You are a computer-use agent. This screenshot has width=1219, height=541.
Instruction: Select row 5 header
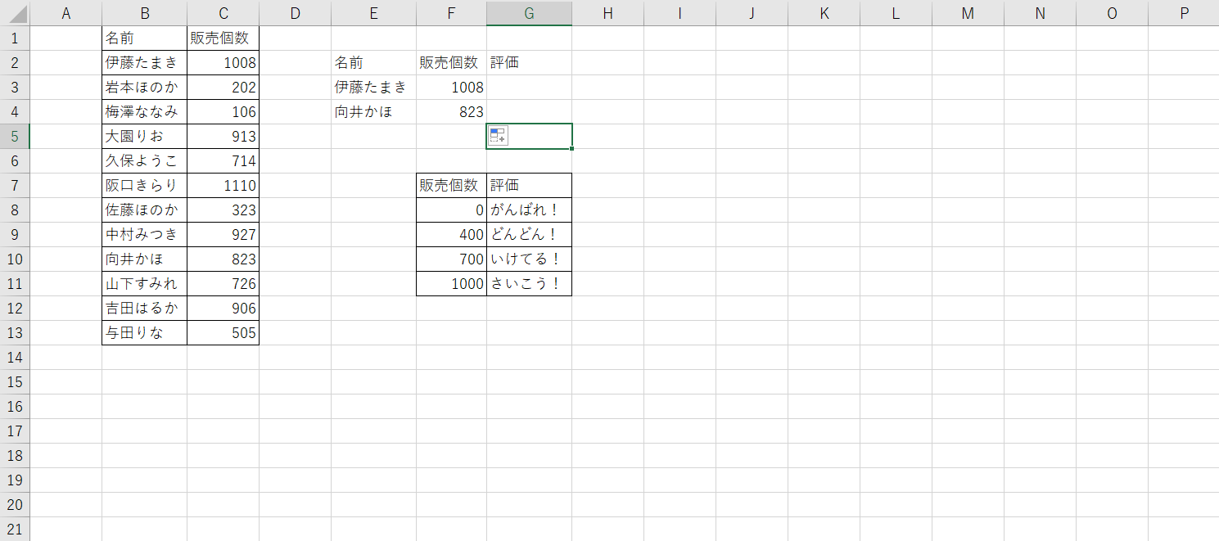(x=15, y=137)
